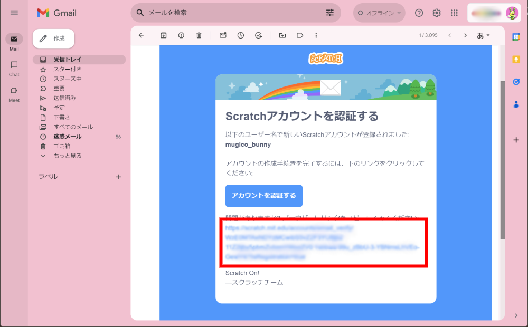528x327 pixels.
Task: Open the help question mark icon
Action: click(419, 13)
